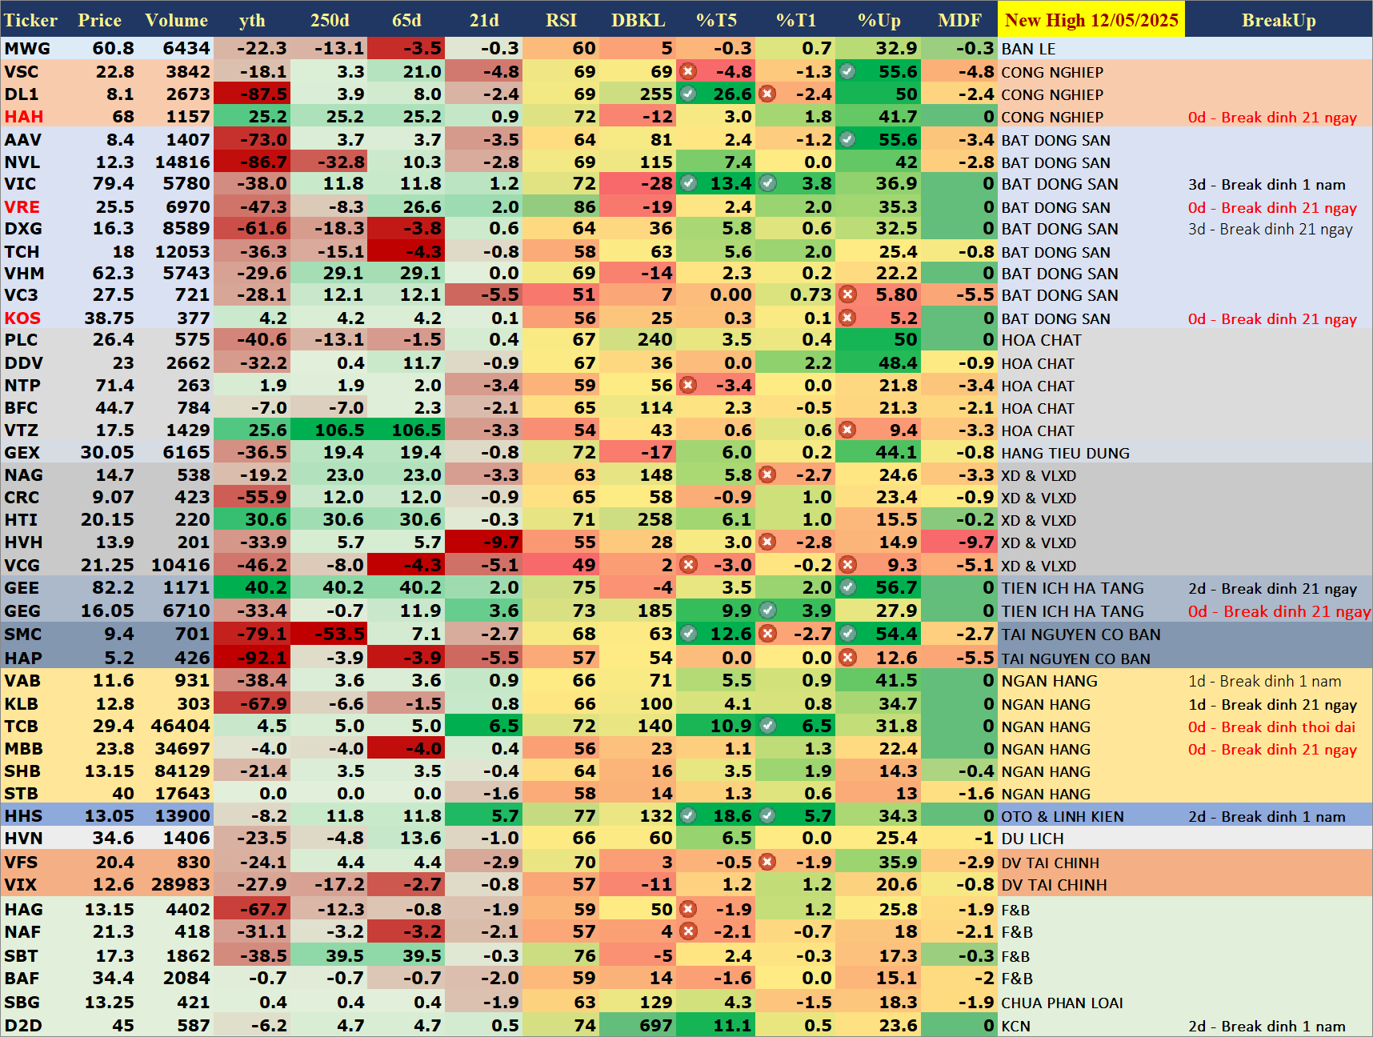Click the red X icon in NAG's %T1 cell

pos(767,474)
